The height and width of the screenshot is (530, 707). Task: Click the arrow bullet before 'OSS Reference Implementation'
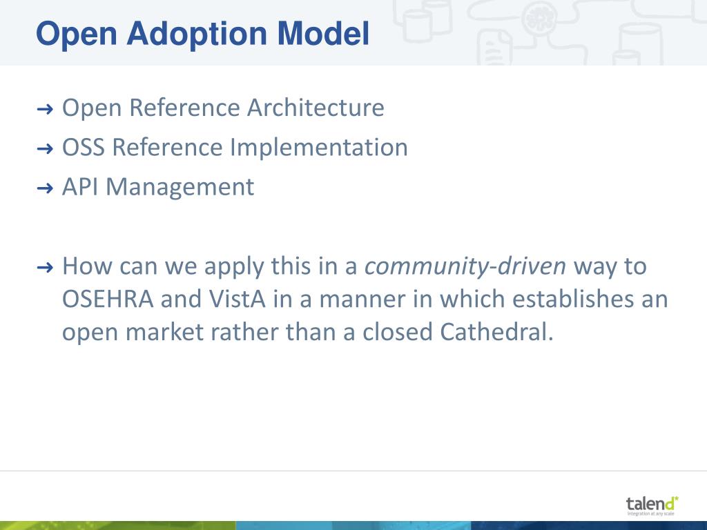(x=45, y=149)
